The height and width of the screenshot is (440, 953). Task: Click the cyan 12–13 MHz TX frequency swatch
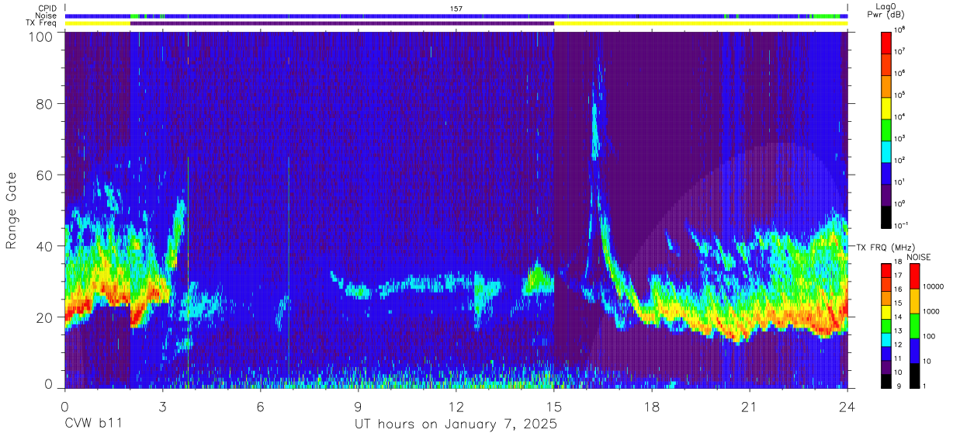point(886,339)
